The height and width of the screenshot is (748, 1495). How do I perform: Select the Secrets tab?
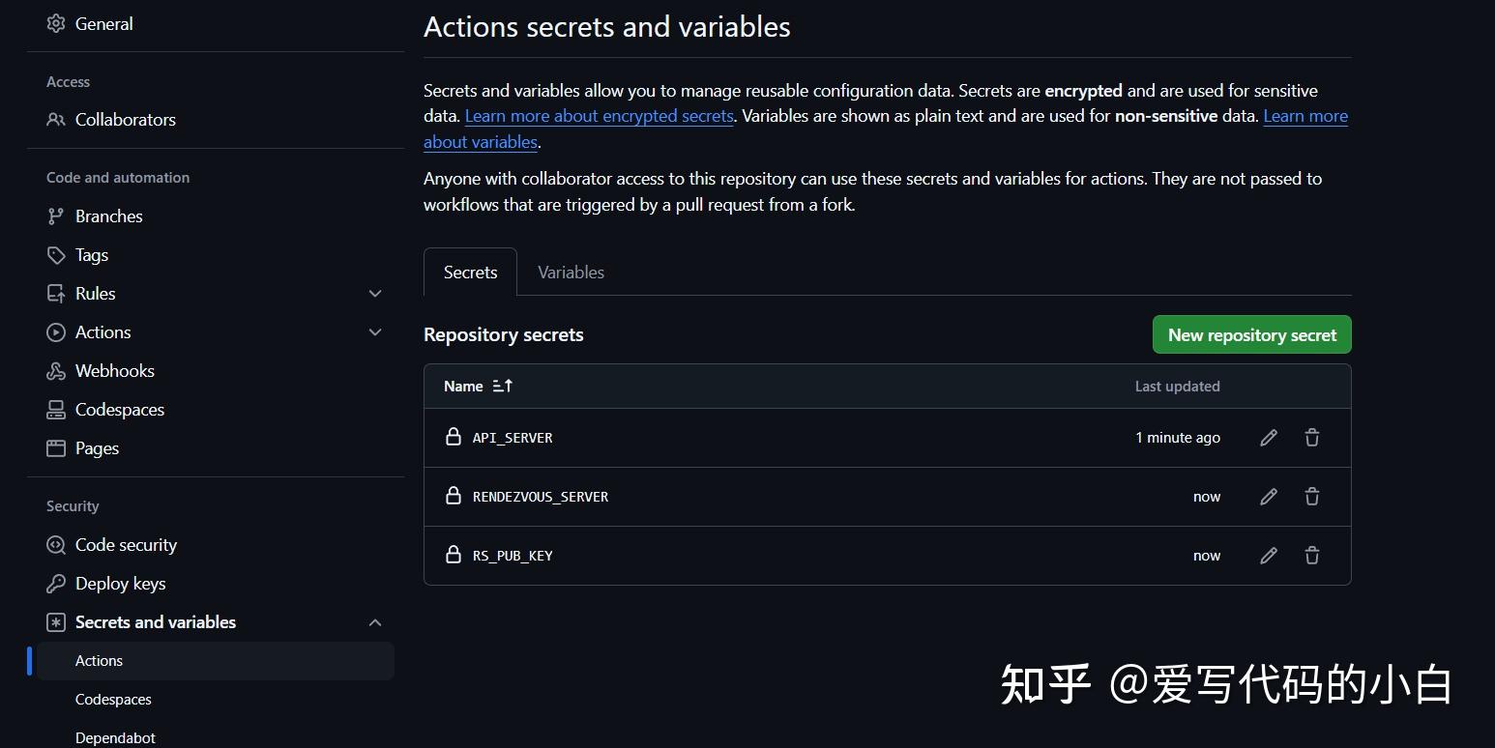click(469, 272)
